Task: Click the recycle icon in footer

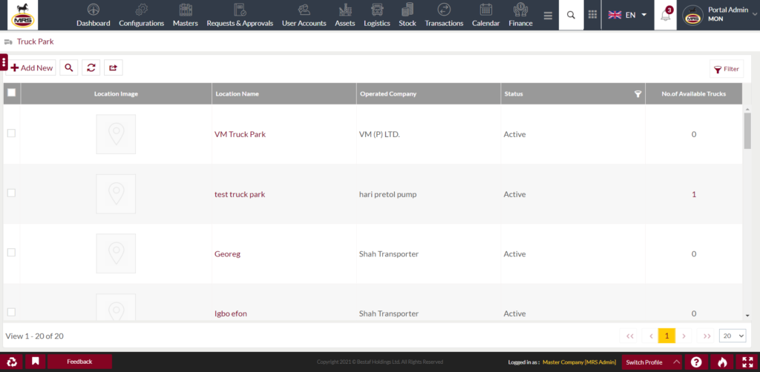Action: click(12, 362)
